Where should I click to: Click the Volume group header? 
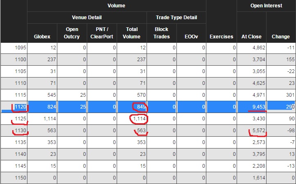(116, 6)
